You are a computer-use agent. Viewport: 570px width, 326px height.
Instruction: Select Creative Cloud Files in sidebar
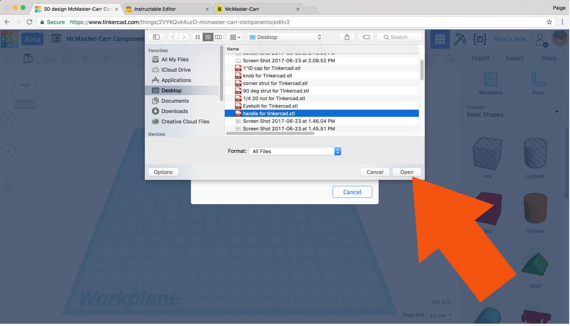pos(185,121)
